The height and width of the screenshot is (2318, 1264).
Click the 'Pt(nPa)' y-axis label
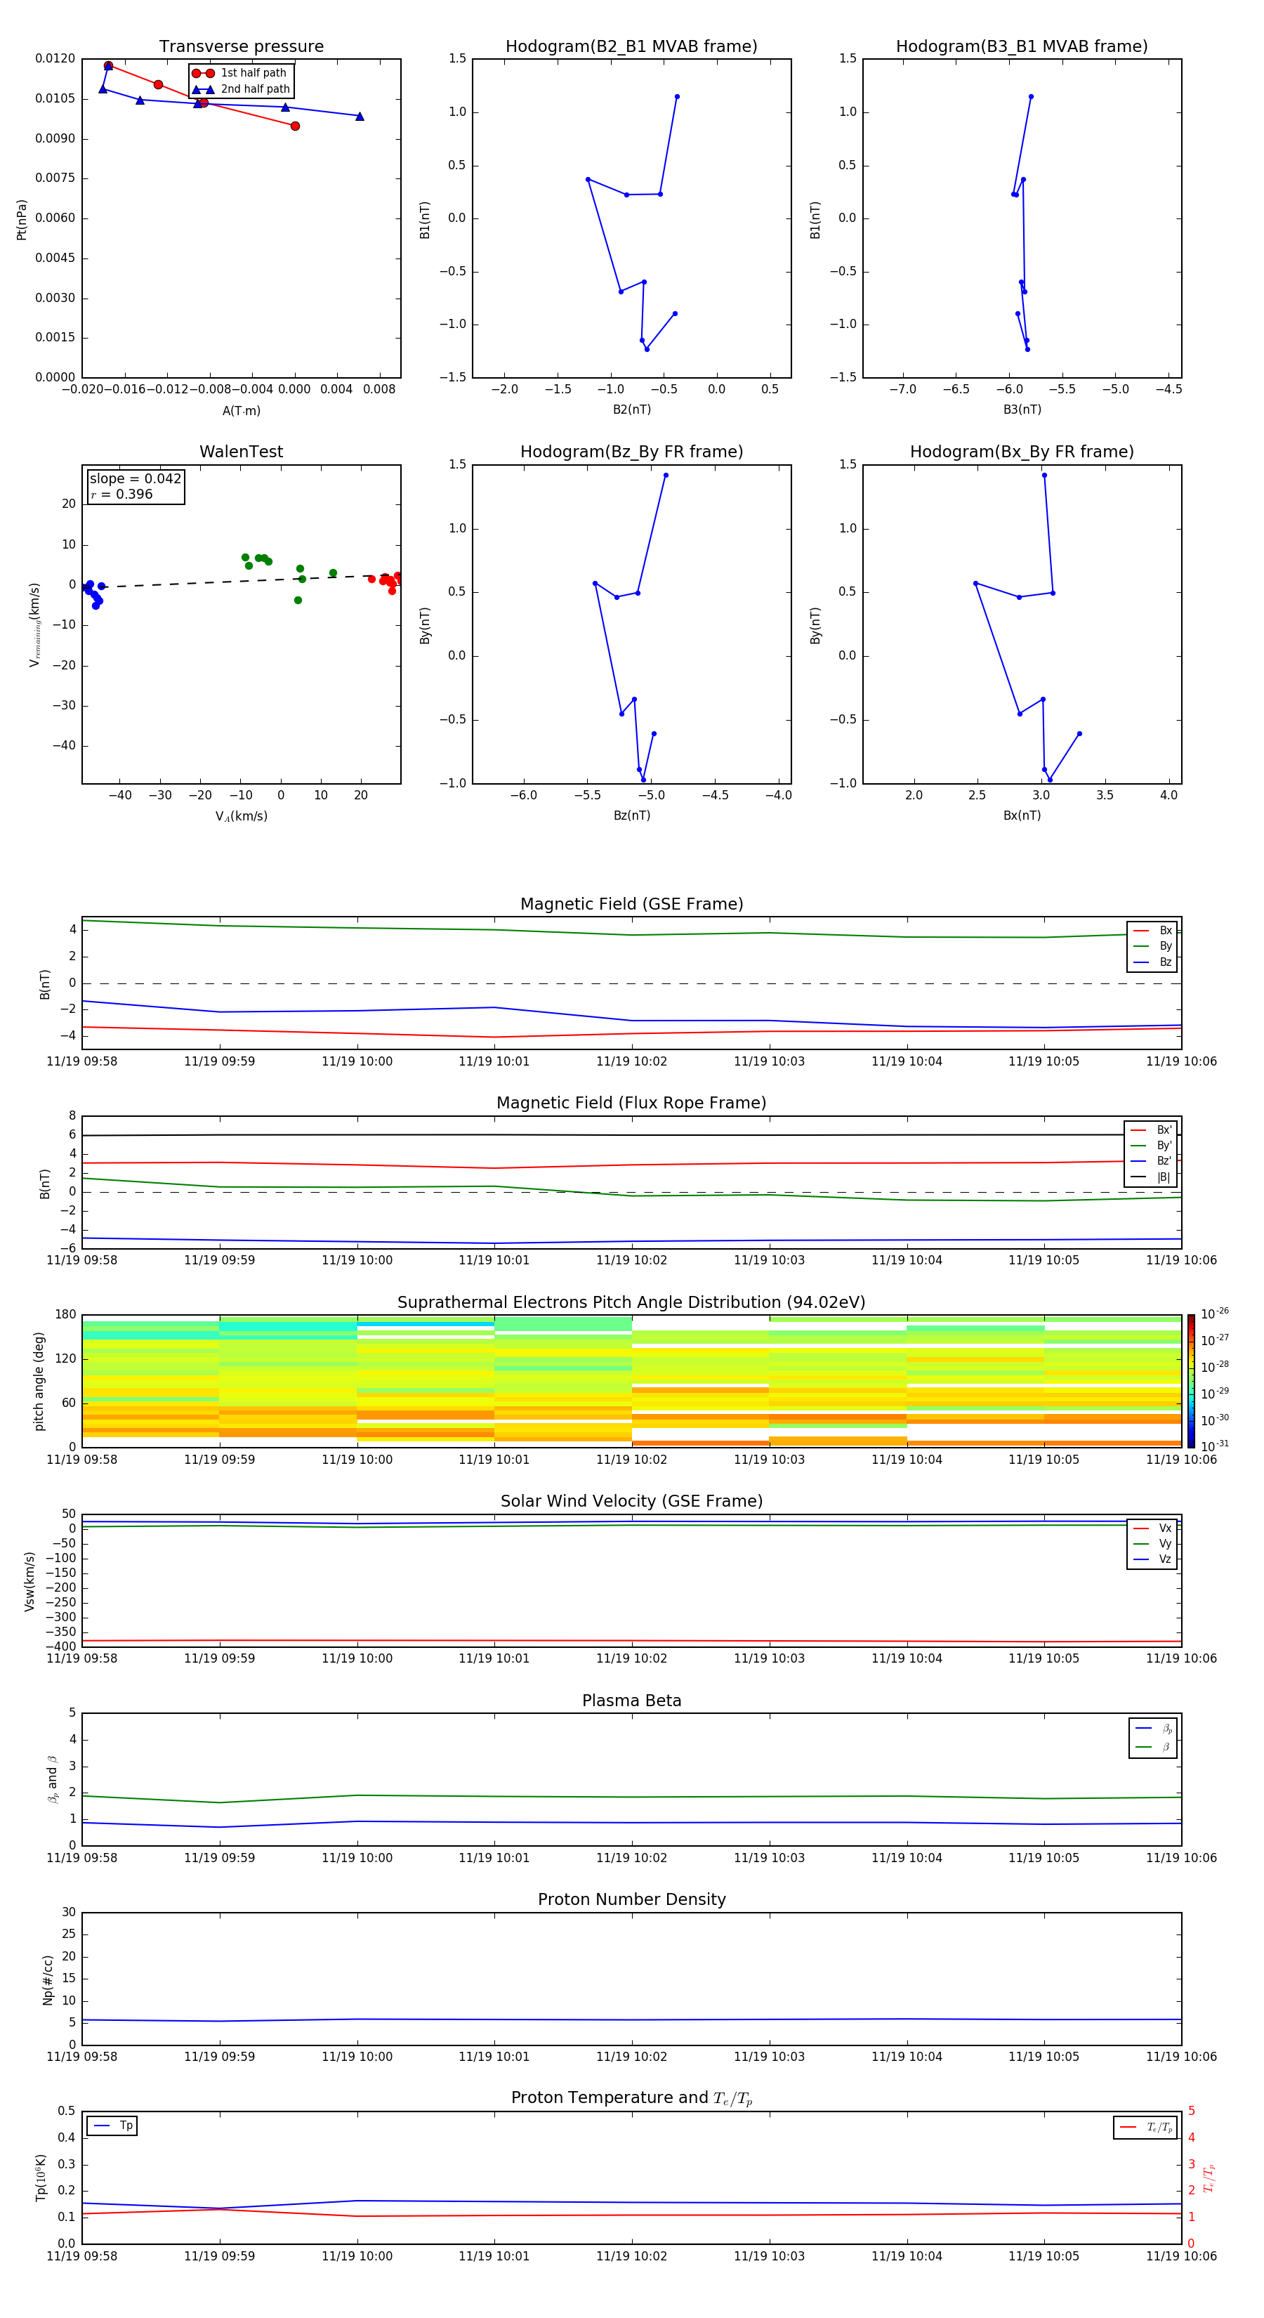(22, 218)
